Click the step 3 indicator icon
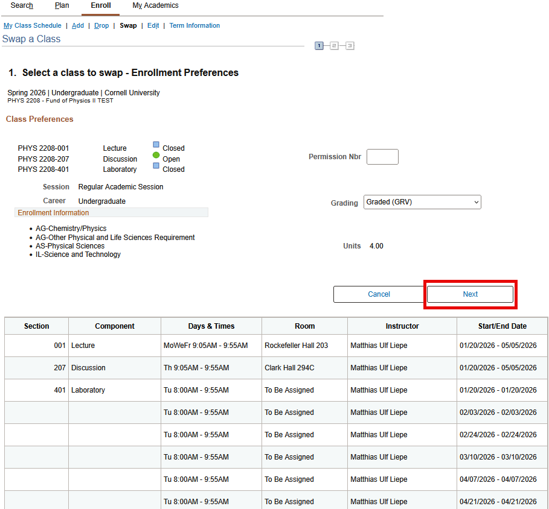The image size is (549, 509). coord(350,45)
